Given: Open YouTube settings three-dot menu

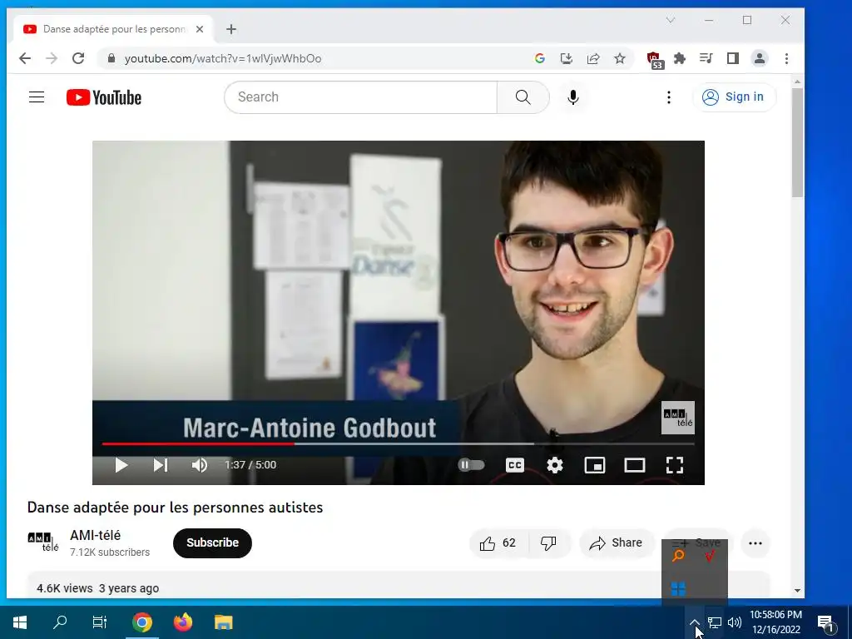Looking at the screenshot, I should coord(669,97).
